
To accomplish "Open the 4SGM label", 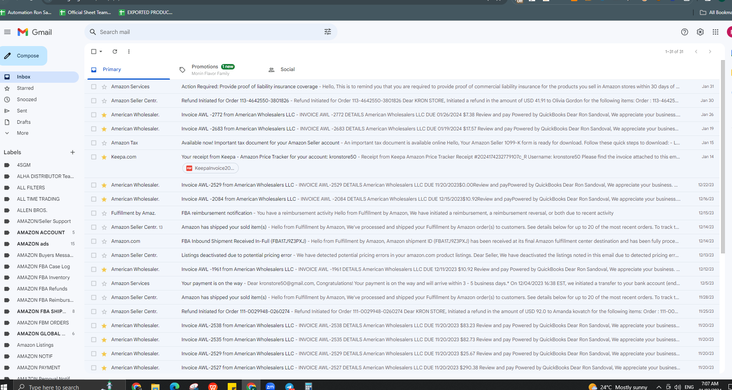I will [23, 165].
